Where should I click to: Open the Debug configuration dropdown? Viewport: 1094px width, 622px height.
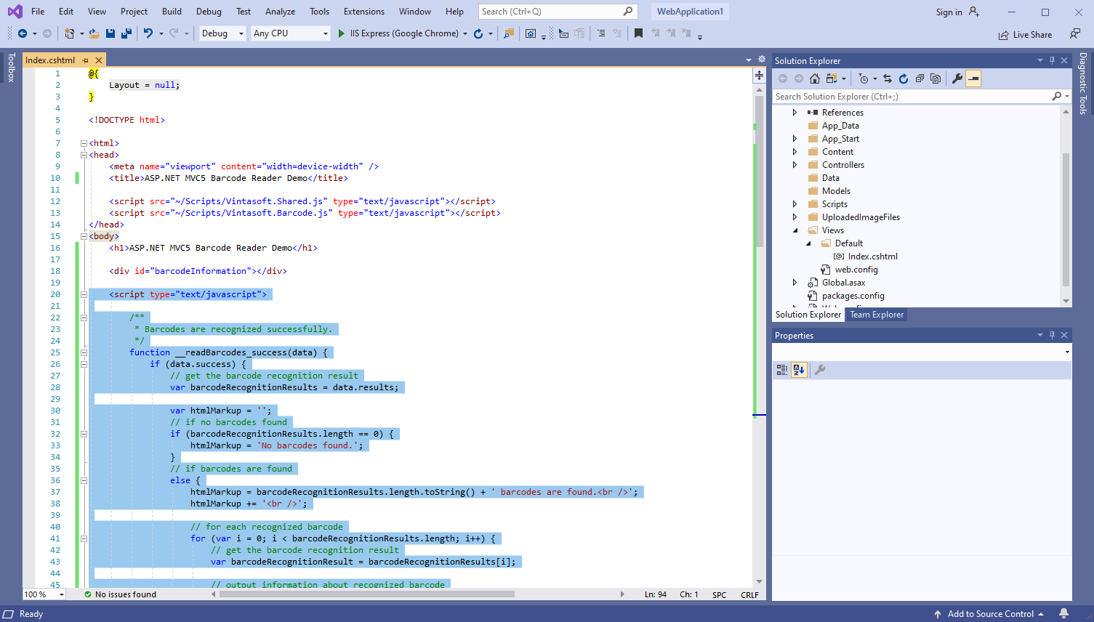(x=222, y=33)
